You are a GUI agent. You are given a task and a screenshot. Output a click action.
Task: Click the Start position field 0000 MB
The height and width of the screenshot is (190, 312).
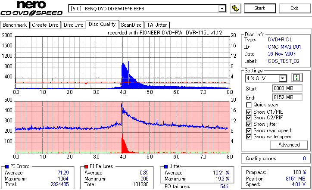pyautogui.click(x=287, y=88)
